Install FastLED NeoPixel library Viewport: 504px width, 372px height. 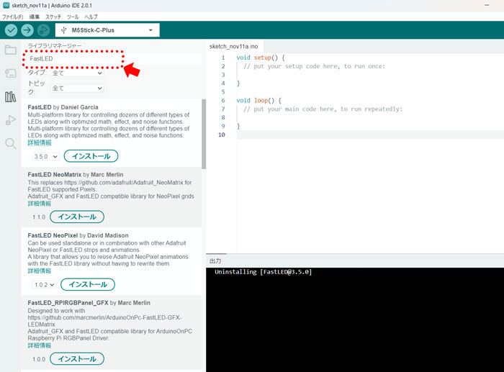point(88,284)
